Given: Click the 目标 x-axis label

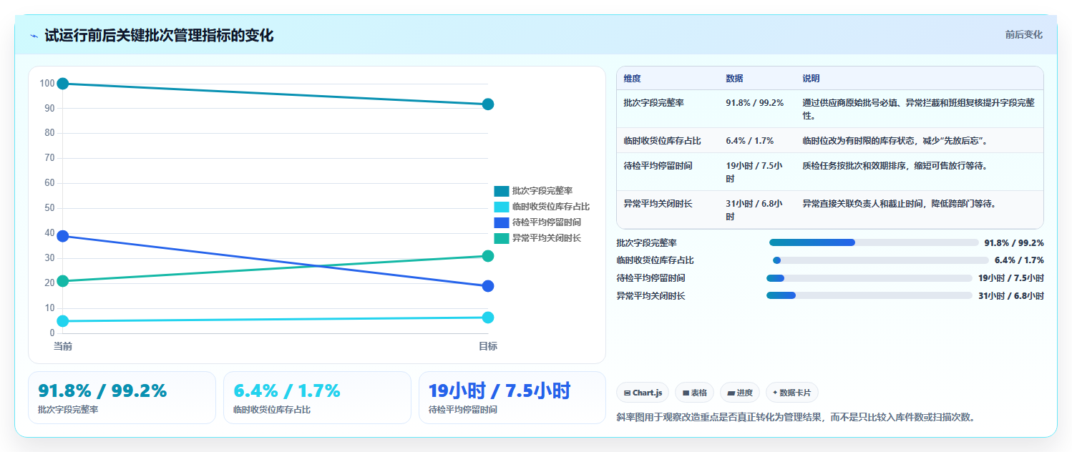Looking at the screenshot, I should pyautogui.click(x=488, y=346).
